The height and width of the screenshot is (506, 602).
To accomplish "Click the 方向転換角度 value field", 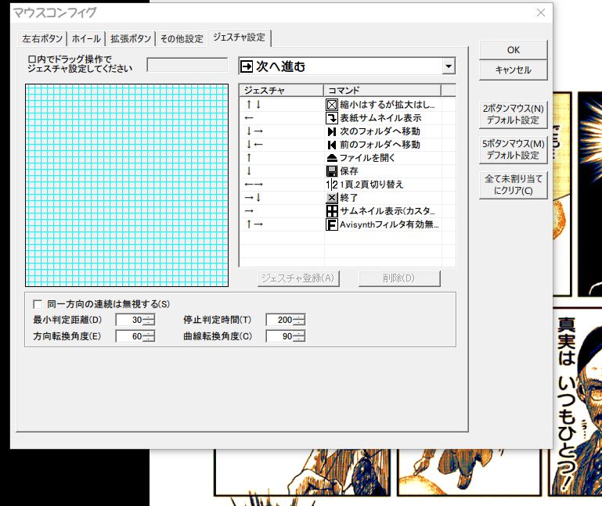I will point(129,336).
